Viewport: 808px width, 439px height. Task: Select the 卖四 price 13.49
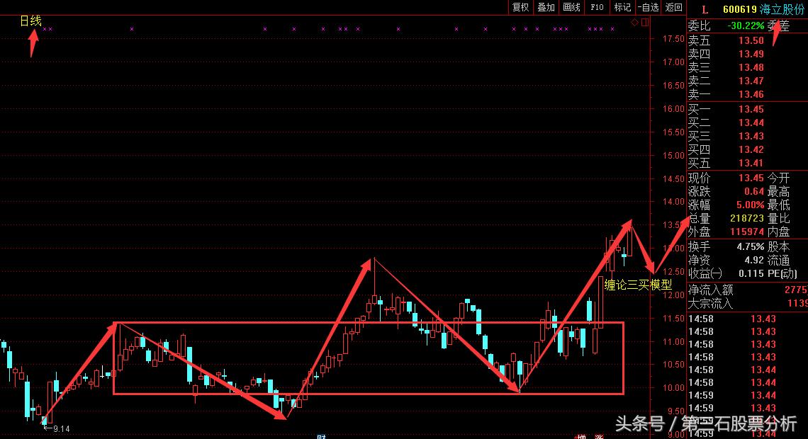tap(751, 54)
